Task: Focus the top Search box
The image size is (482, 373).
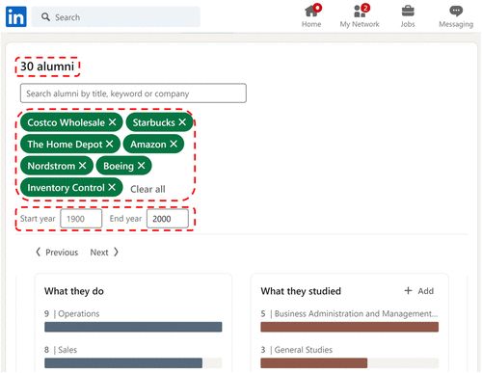Action: (x=116, y=17)
